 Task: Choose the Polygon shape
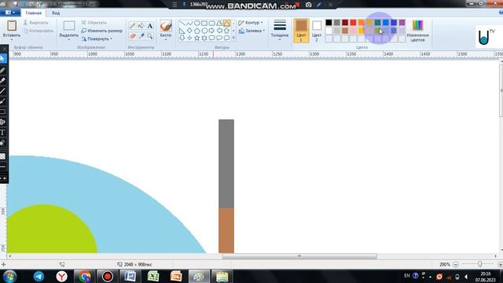(219, 23)
